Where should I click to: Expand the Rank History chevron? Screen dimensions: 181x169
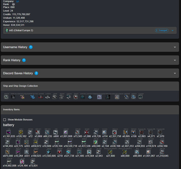[x=175, y=60]
